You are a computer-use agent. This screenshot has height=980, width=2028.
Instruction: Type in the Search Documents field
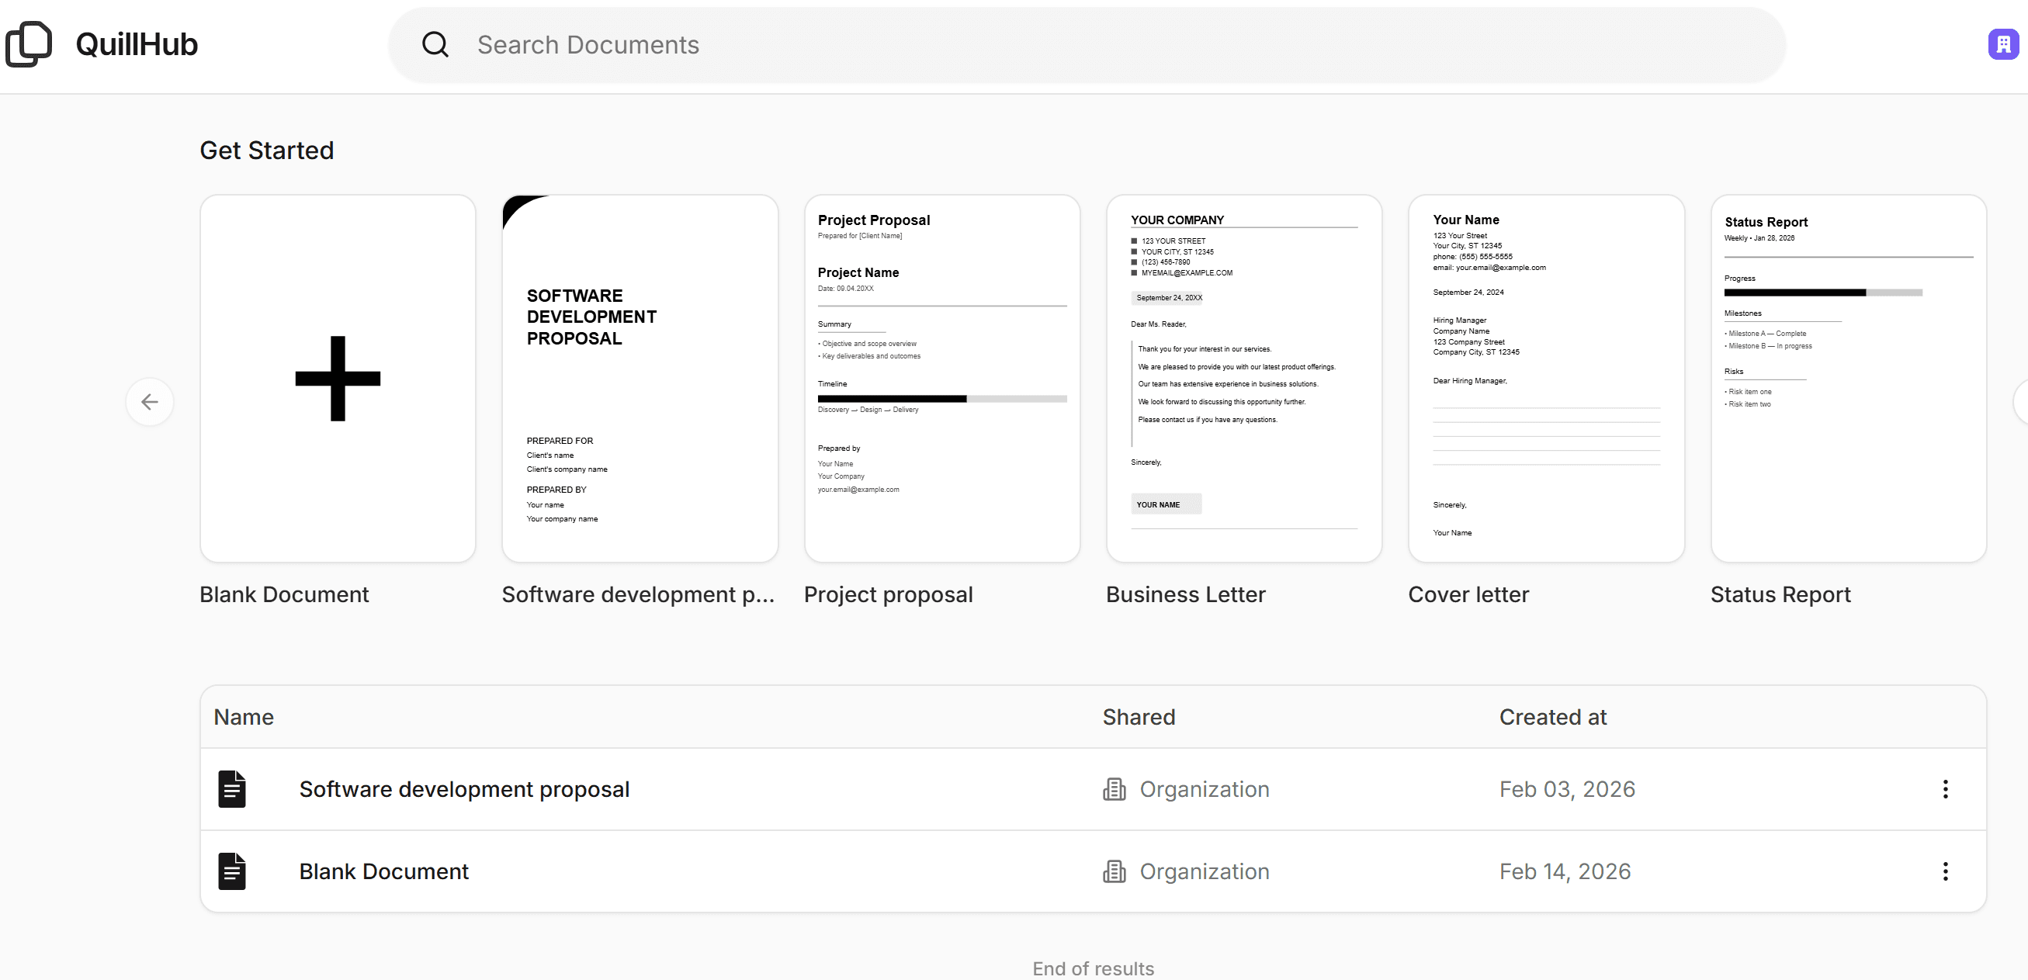tap(1087, 45)
